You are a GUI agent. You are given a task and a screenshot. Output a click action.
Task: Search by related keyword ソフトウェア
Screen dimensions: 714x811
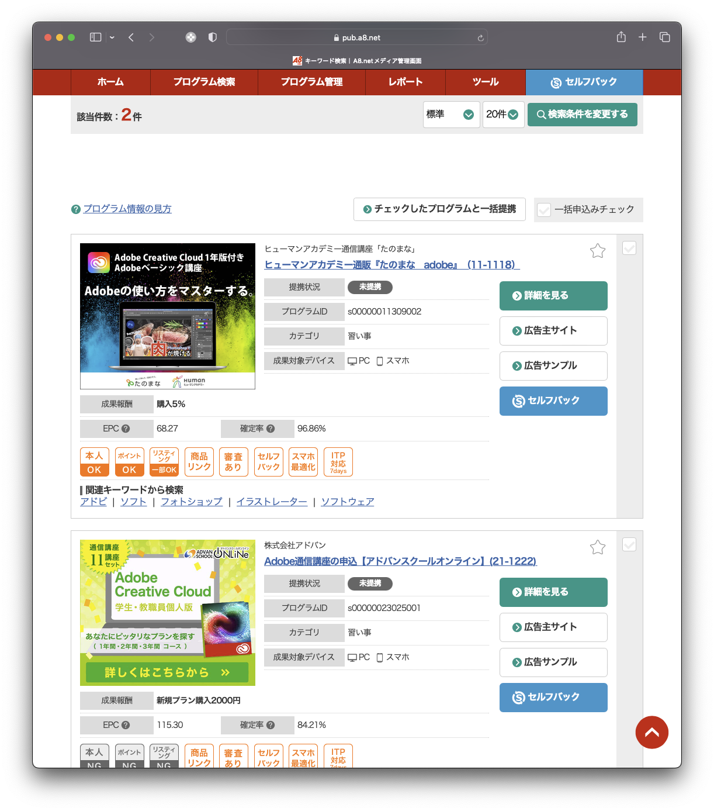[x=348, y=502]
